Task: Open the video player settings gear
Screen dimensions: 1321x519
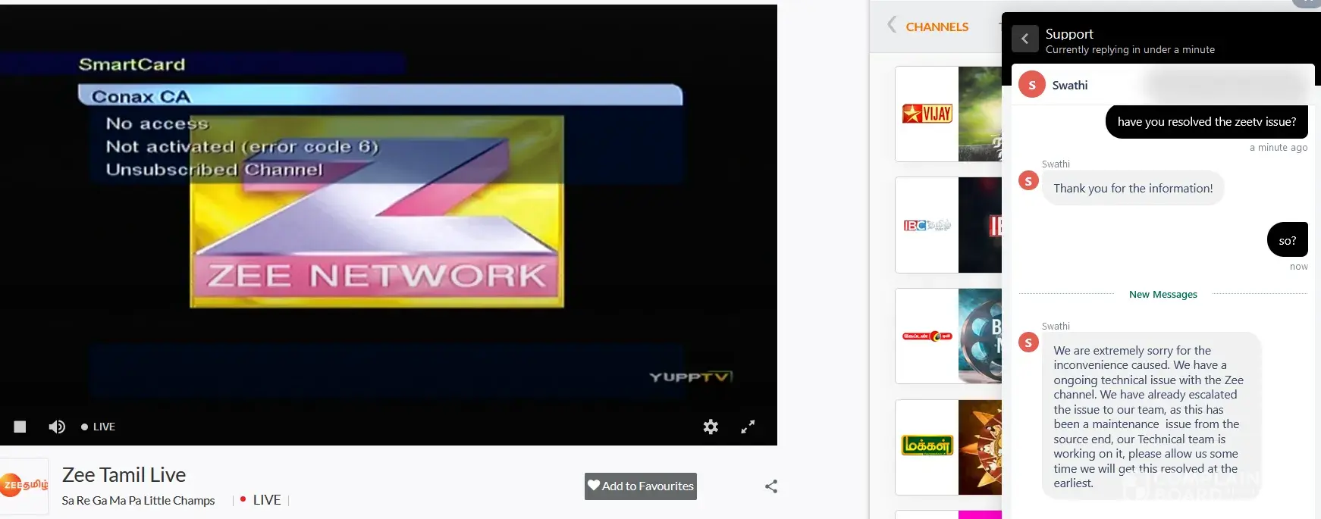Action: pos(711,427)
